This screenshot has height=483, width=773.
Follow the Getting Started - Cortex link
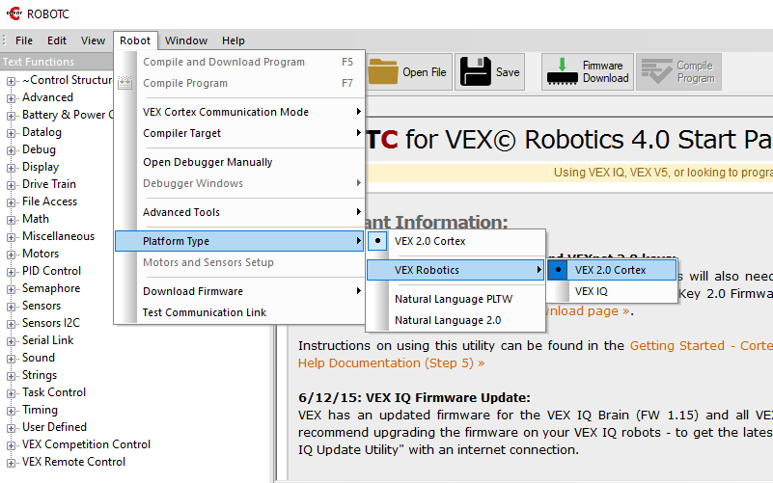[x=701, y=346]
